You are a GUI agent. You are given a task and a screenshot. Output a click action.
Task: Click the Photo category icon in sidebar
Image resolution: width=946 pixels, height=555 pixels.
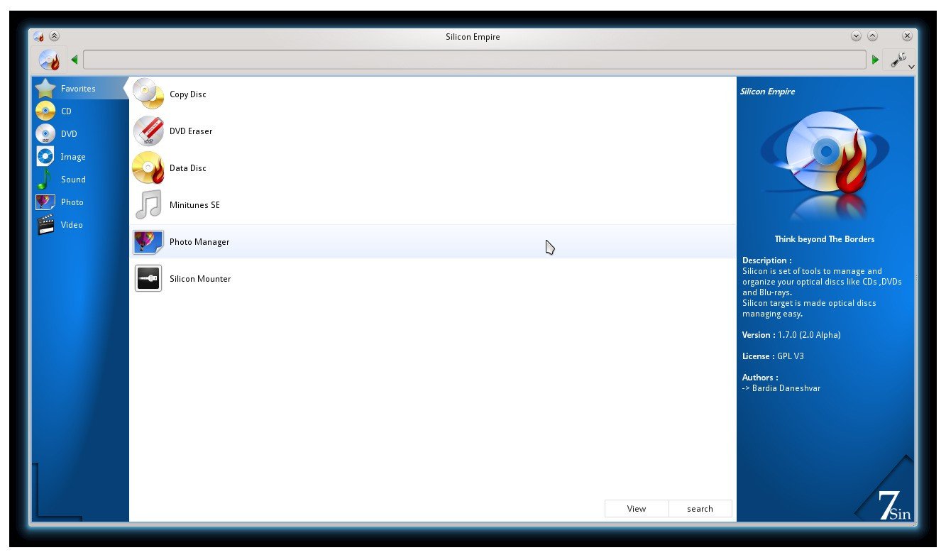point(45,202)
